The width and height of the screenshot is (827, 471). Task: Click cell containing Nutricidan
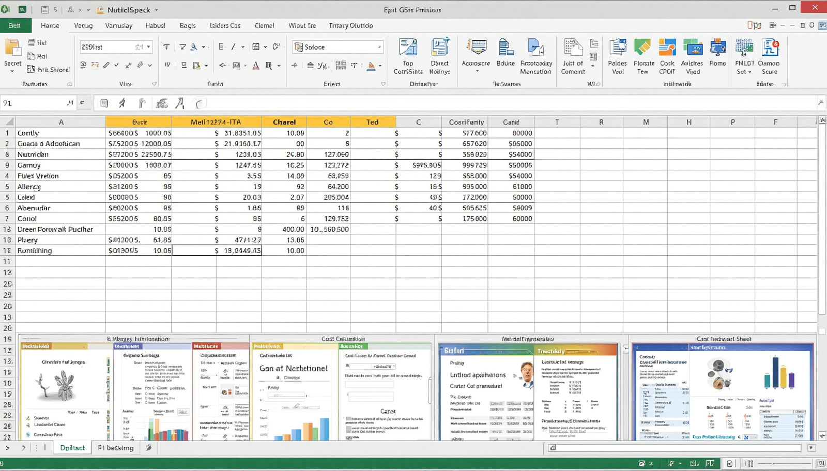point(60,154)
